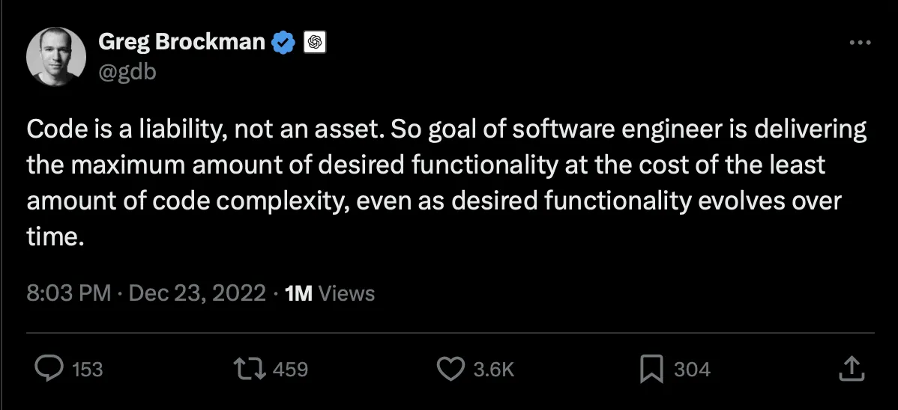Open Greg Brockman's profile picture
The width and height of the screenshot is (898, 410).
pyautogui.click(x=57, y=57)
